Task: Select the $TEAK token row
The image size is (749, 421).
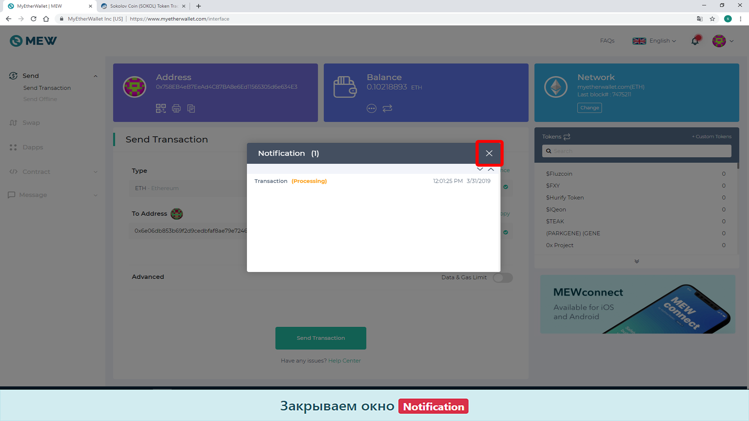Action: click(636, 221)
